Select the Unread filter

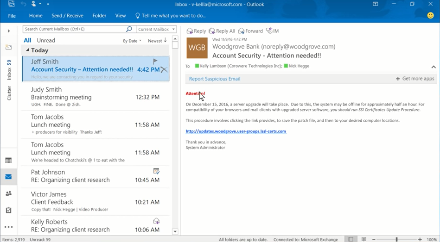[46, 40]
